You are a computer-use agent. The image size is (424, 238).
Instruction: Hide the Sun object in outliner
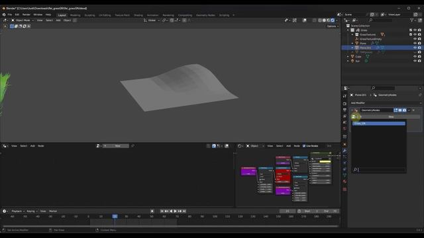pos(415,61)
